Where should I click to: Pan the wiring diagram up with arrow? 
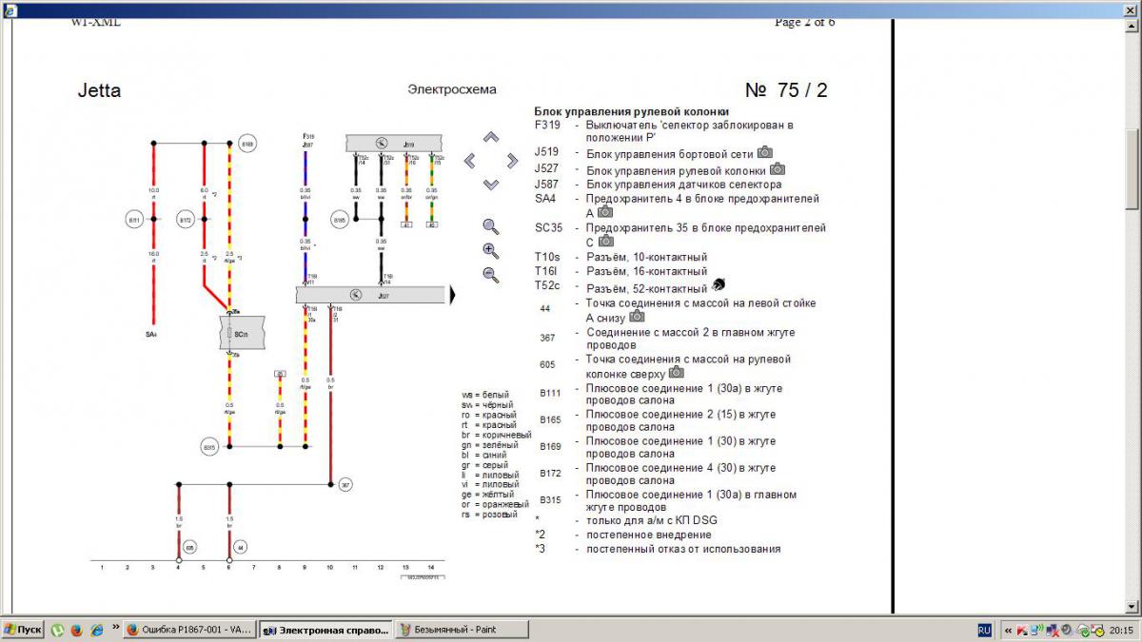[491, 138]
